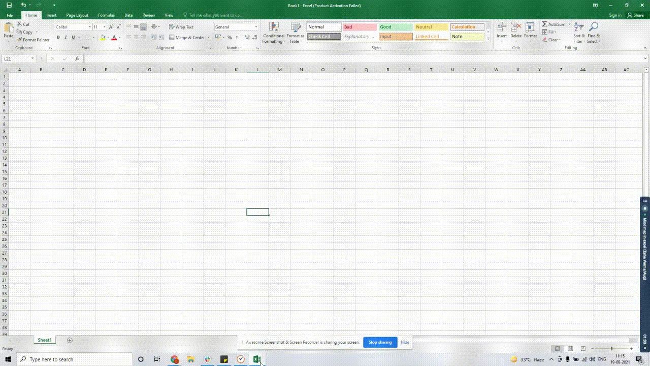Switch to the Formulas ribbon tab

click(x=106, y=15)
